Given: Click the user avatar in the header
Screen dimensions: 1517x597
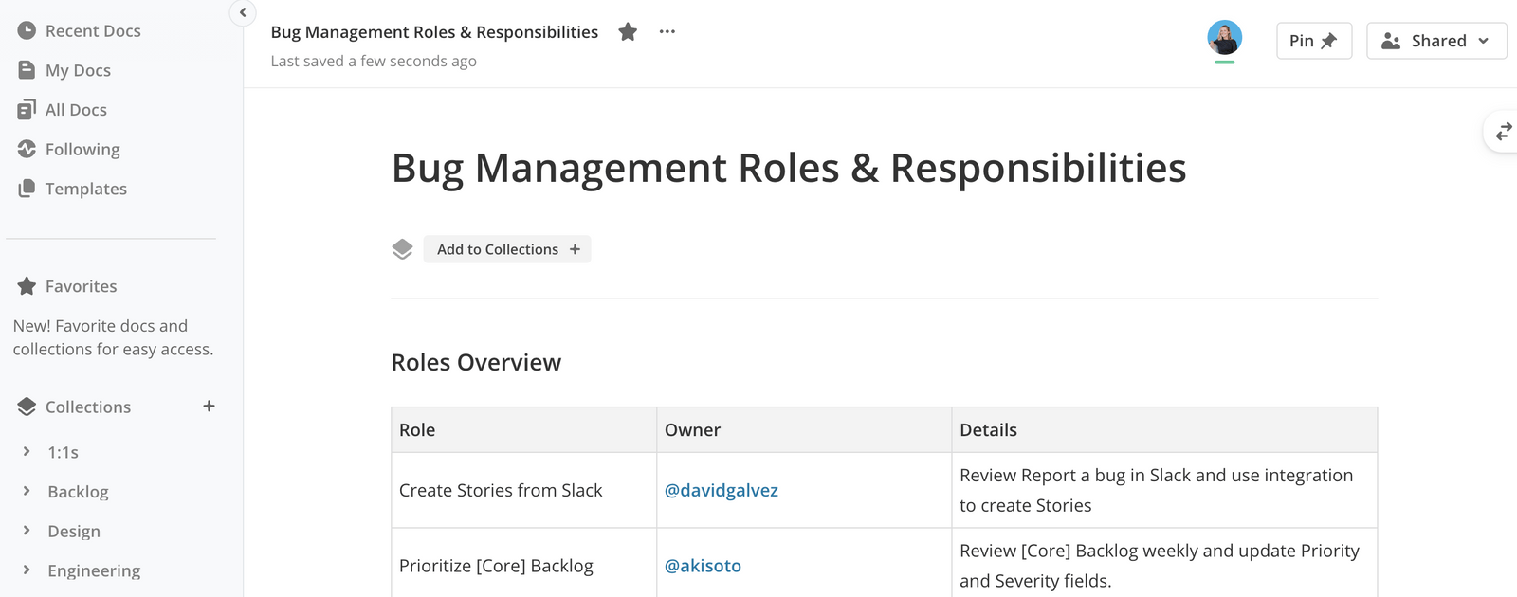Looking at the screenshot, I should tap(1224, 39).
